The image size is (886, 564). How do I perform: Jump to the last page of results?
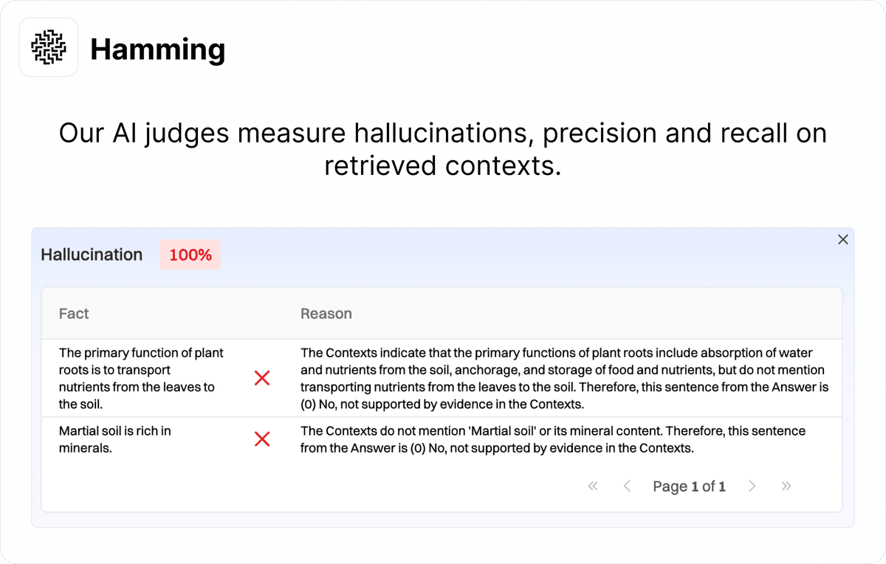click(786, 486)
